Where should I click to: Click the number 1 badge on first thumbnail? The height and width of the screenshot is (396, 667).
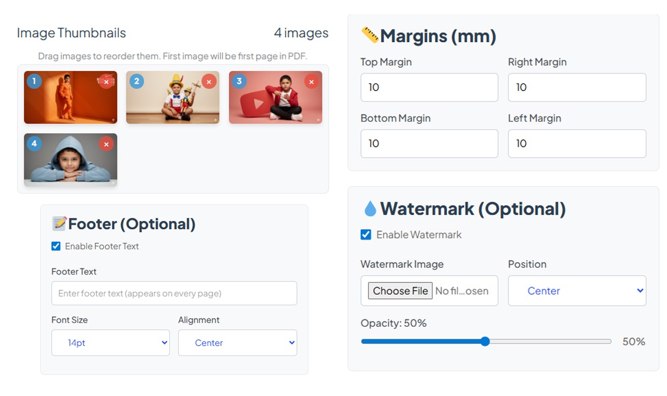34,81
